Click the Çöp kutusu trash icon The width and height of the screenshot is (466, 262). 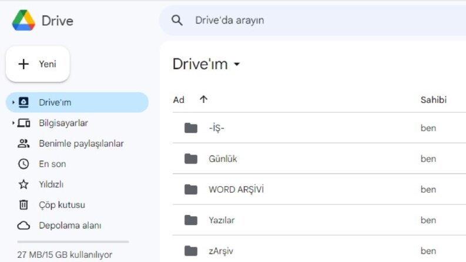click(24, 204)
